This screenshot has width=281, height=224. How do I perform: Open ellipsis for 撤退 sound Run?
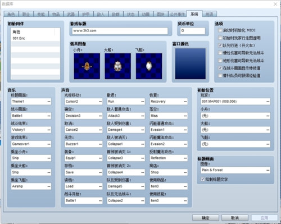tap(143, 102)
